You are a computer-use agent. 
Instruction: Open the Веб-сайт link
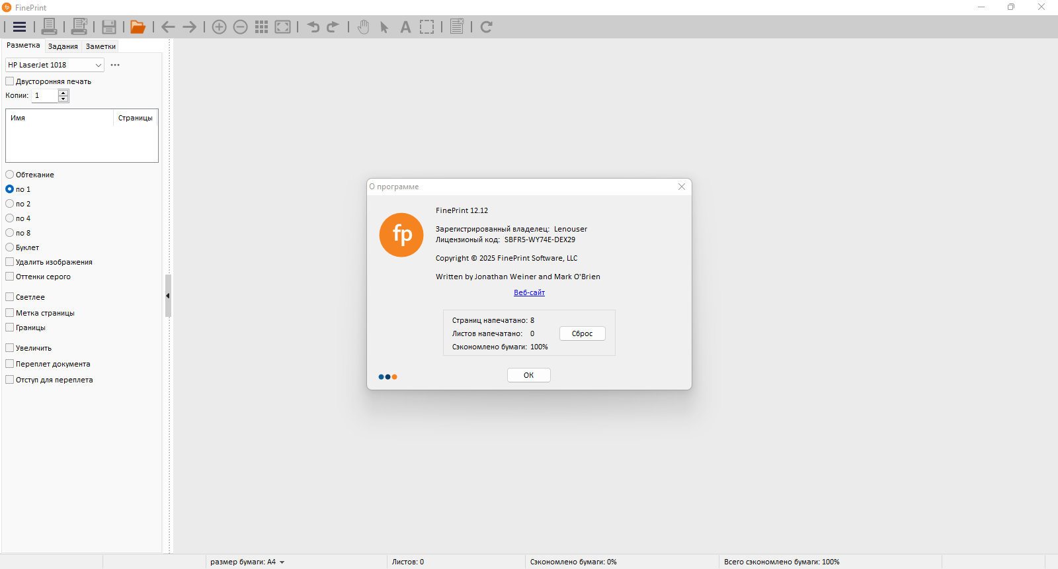(x=530, y=292)
